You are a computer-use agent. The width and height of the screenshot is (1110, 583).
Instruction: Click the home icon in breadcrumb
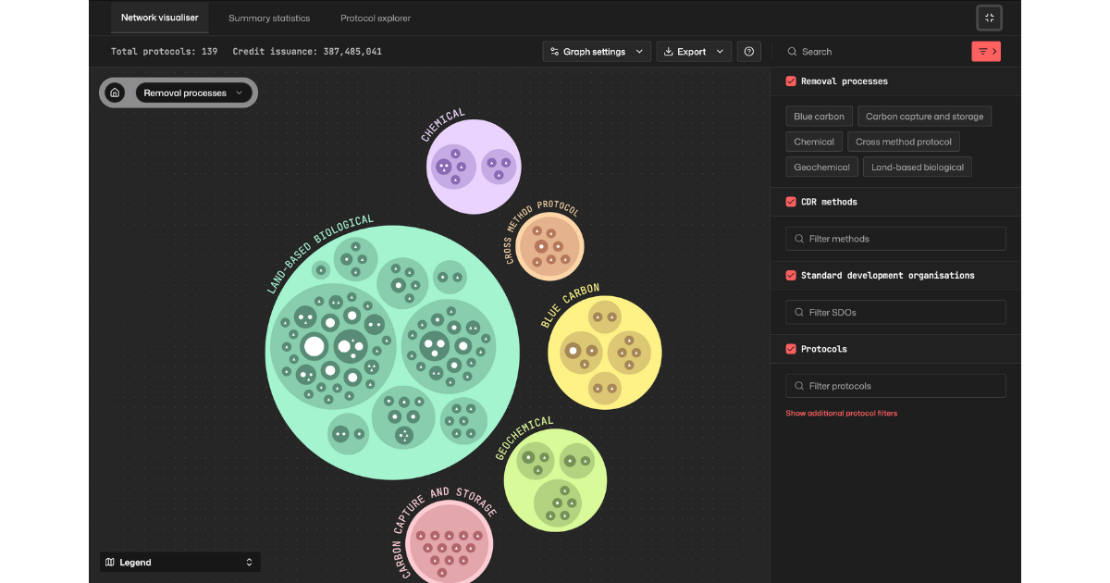point(115,93)
